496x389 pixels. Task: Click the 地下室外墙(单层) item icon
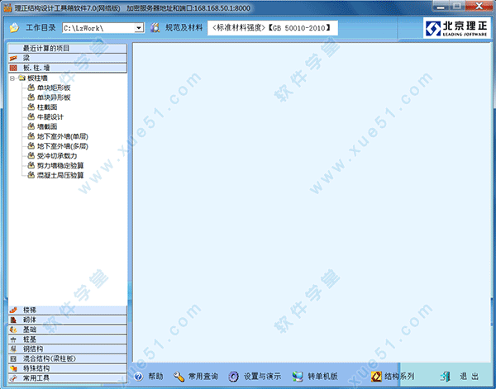pyautogui.click(x=31, y=136)
